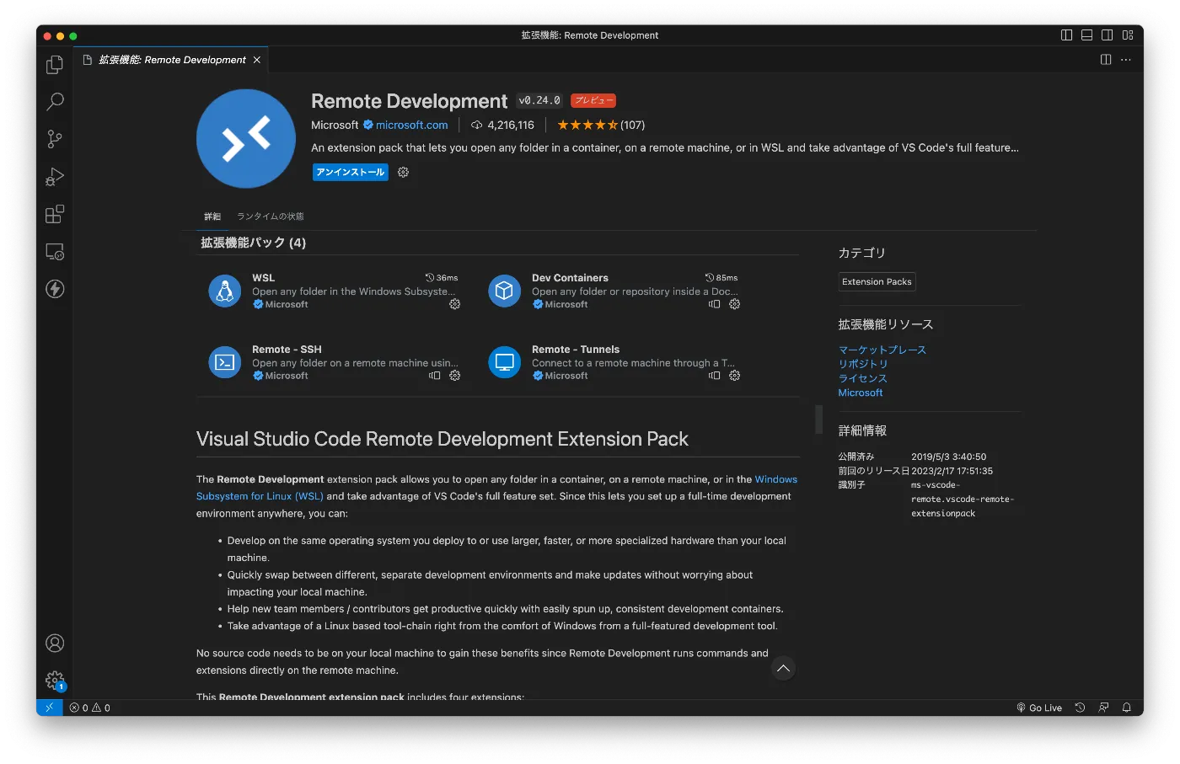Click the details page scrollbar thumb
Viewport: 1180px width, 764px height.
point(818,419)
